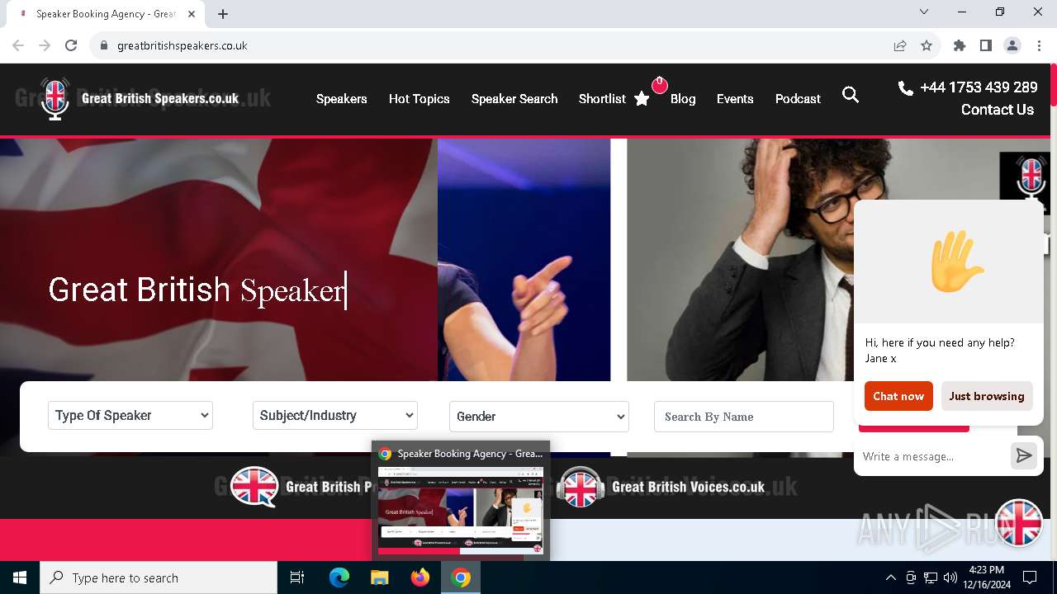The width and height of the screenshot is (1057, 594).
Task: Open the Blog menu item
Action: pyautogui.click(x=683, y=98)
